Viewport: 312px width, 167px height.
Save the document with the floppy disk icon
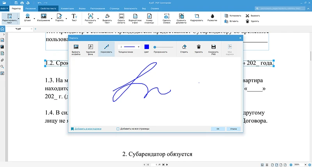point(16,3)
